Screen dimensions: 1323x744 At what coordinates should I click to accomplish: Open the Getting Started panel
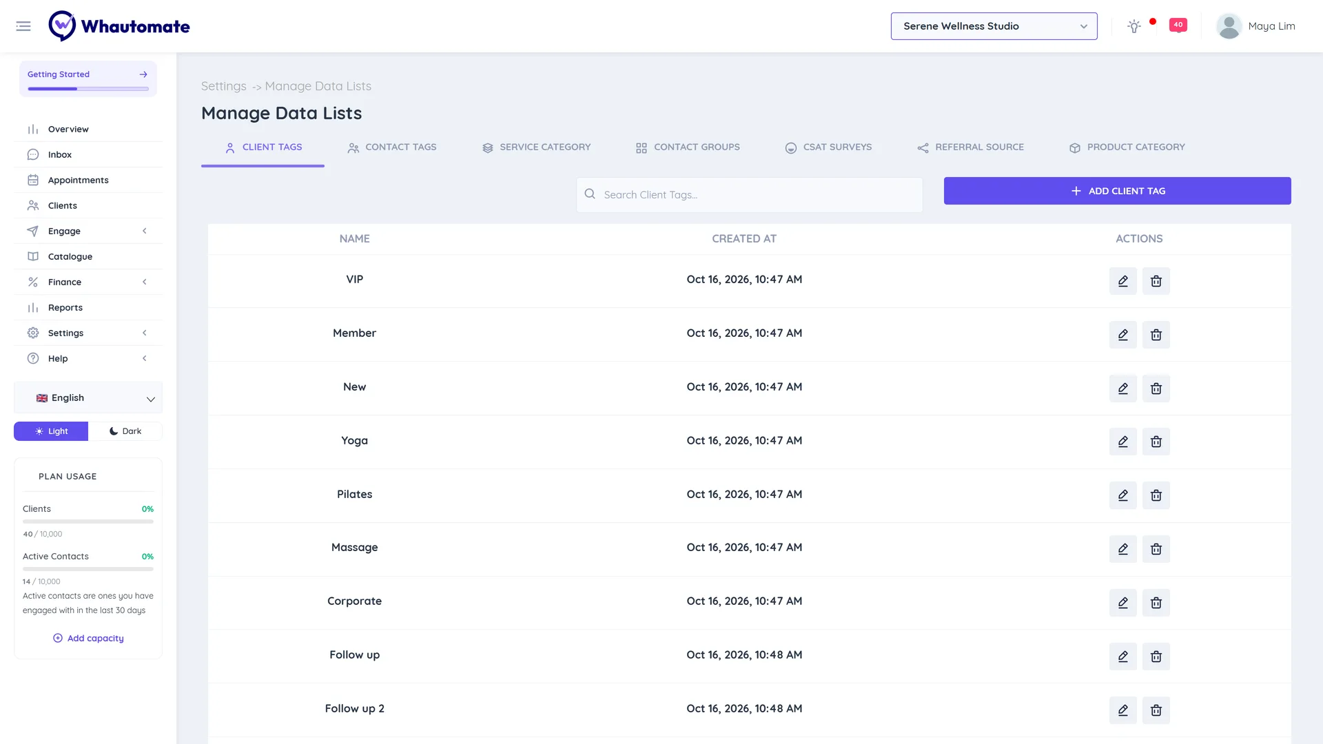point(88,79)
